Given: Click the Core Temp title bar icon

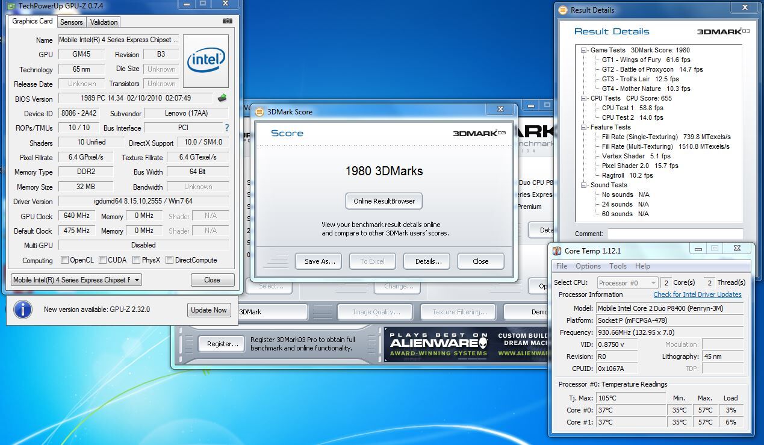Looking at the screenshot, I should pyautogui.click(x=557, y=251).
